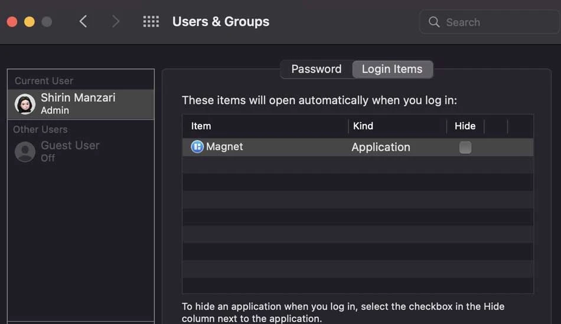Click the magnifying glass search icon
The height and width of the screenshot is (324, 561).
click(434, 22)
